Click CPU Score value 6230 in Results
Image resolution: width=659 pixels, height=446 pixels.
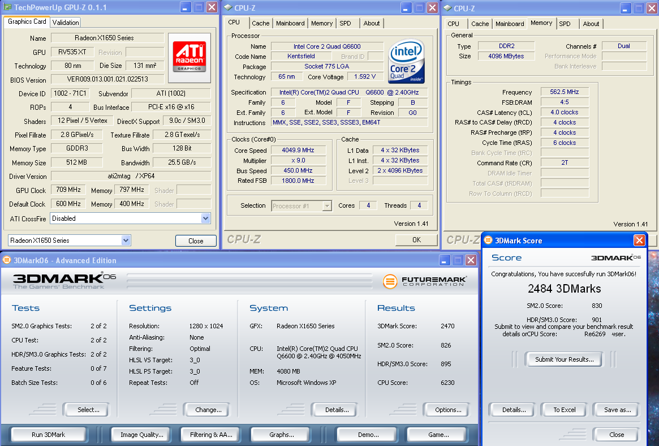[x=447, y=383]
